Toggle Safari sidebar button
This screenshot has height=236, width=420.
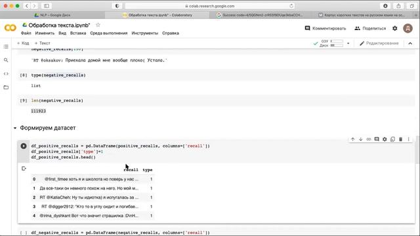(x=47, y=6)
